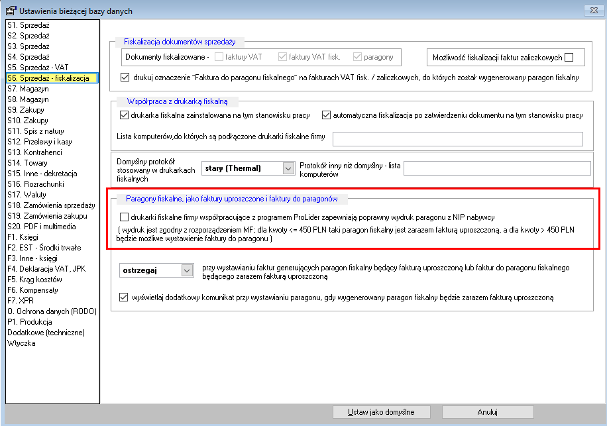The image size is (607, 426).
Task: Open S5. Sprzedaż - VAT settings
Action: coord(52,68)
